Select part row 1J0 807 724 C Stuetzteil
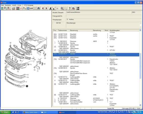 coord(96,36)
